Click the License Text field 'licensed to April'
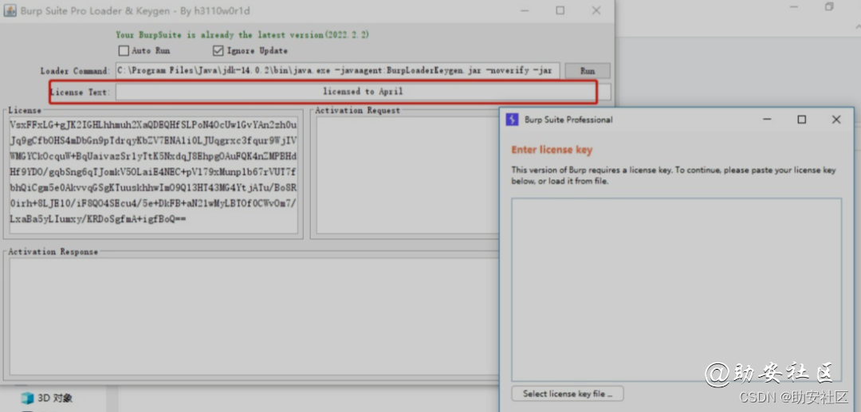Screen dimensions: 861x412 [x=363, y=92]
